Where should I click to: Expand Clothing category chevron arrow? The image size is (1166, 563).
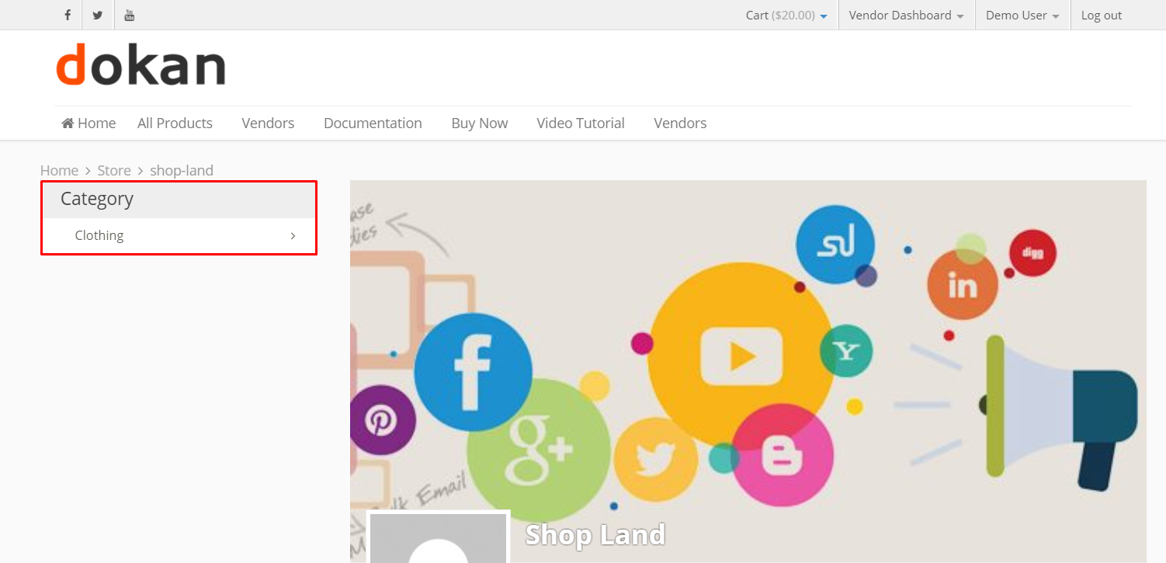tap(293, 235)
